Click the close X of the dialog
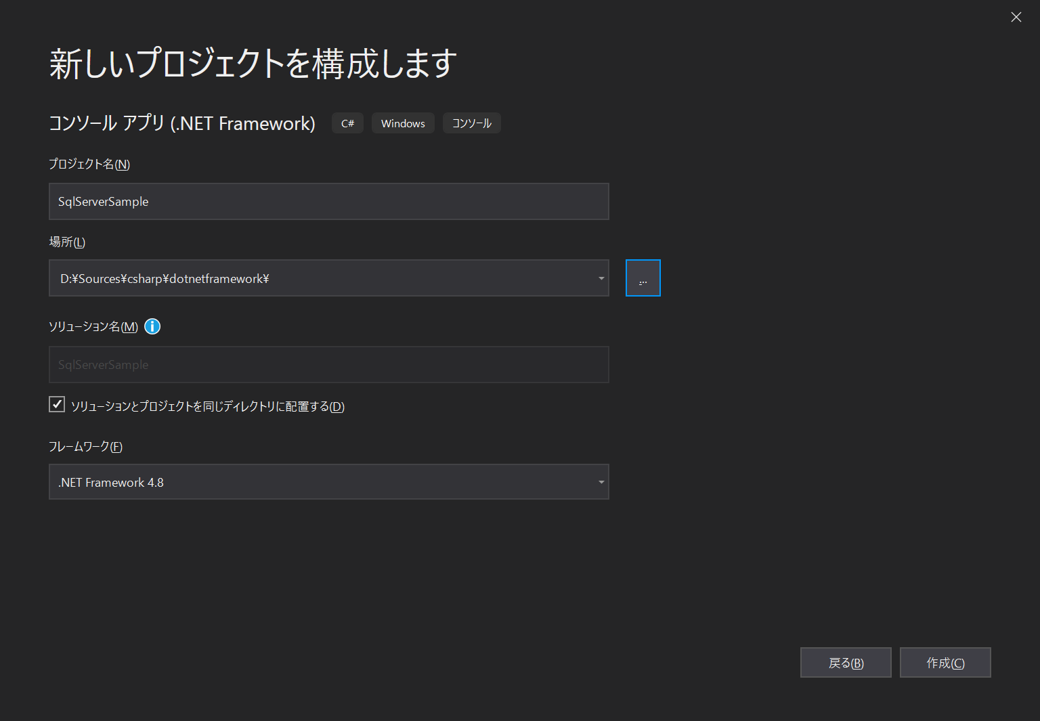Image resolution: width=1040 pixels, height=721 pixels. pyautogui.click(x=1016, y=17)
